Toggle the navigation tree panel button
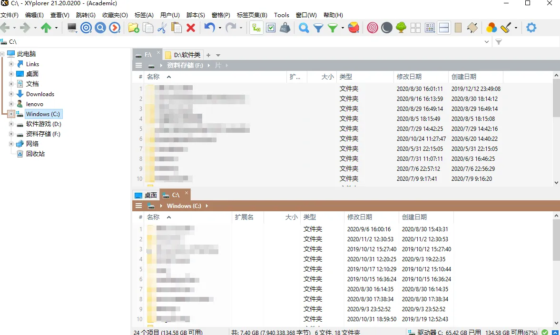 [x=256, y=28]
